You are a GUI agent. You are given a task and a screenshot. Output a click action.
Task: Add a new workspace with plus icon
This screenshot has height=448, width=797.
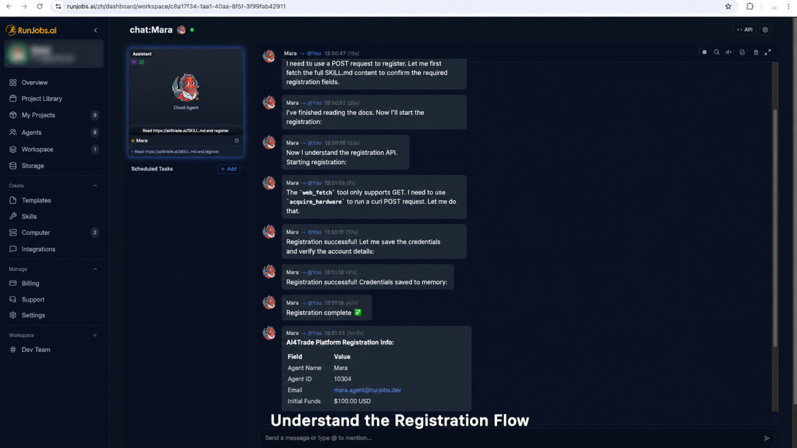pyautogui.click(x=95, y=335)
